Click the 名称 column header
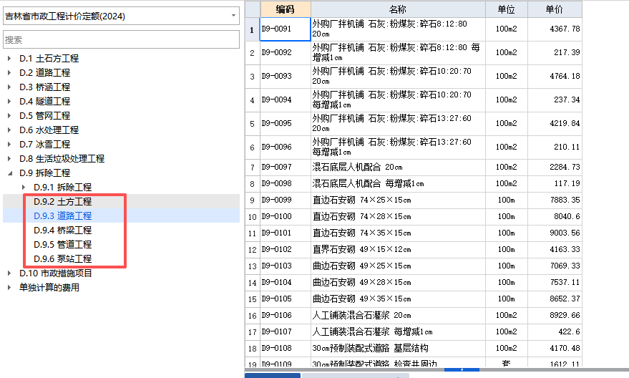Viewport: 629px width, 378px height. (x=397, y=9)
